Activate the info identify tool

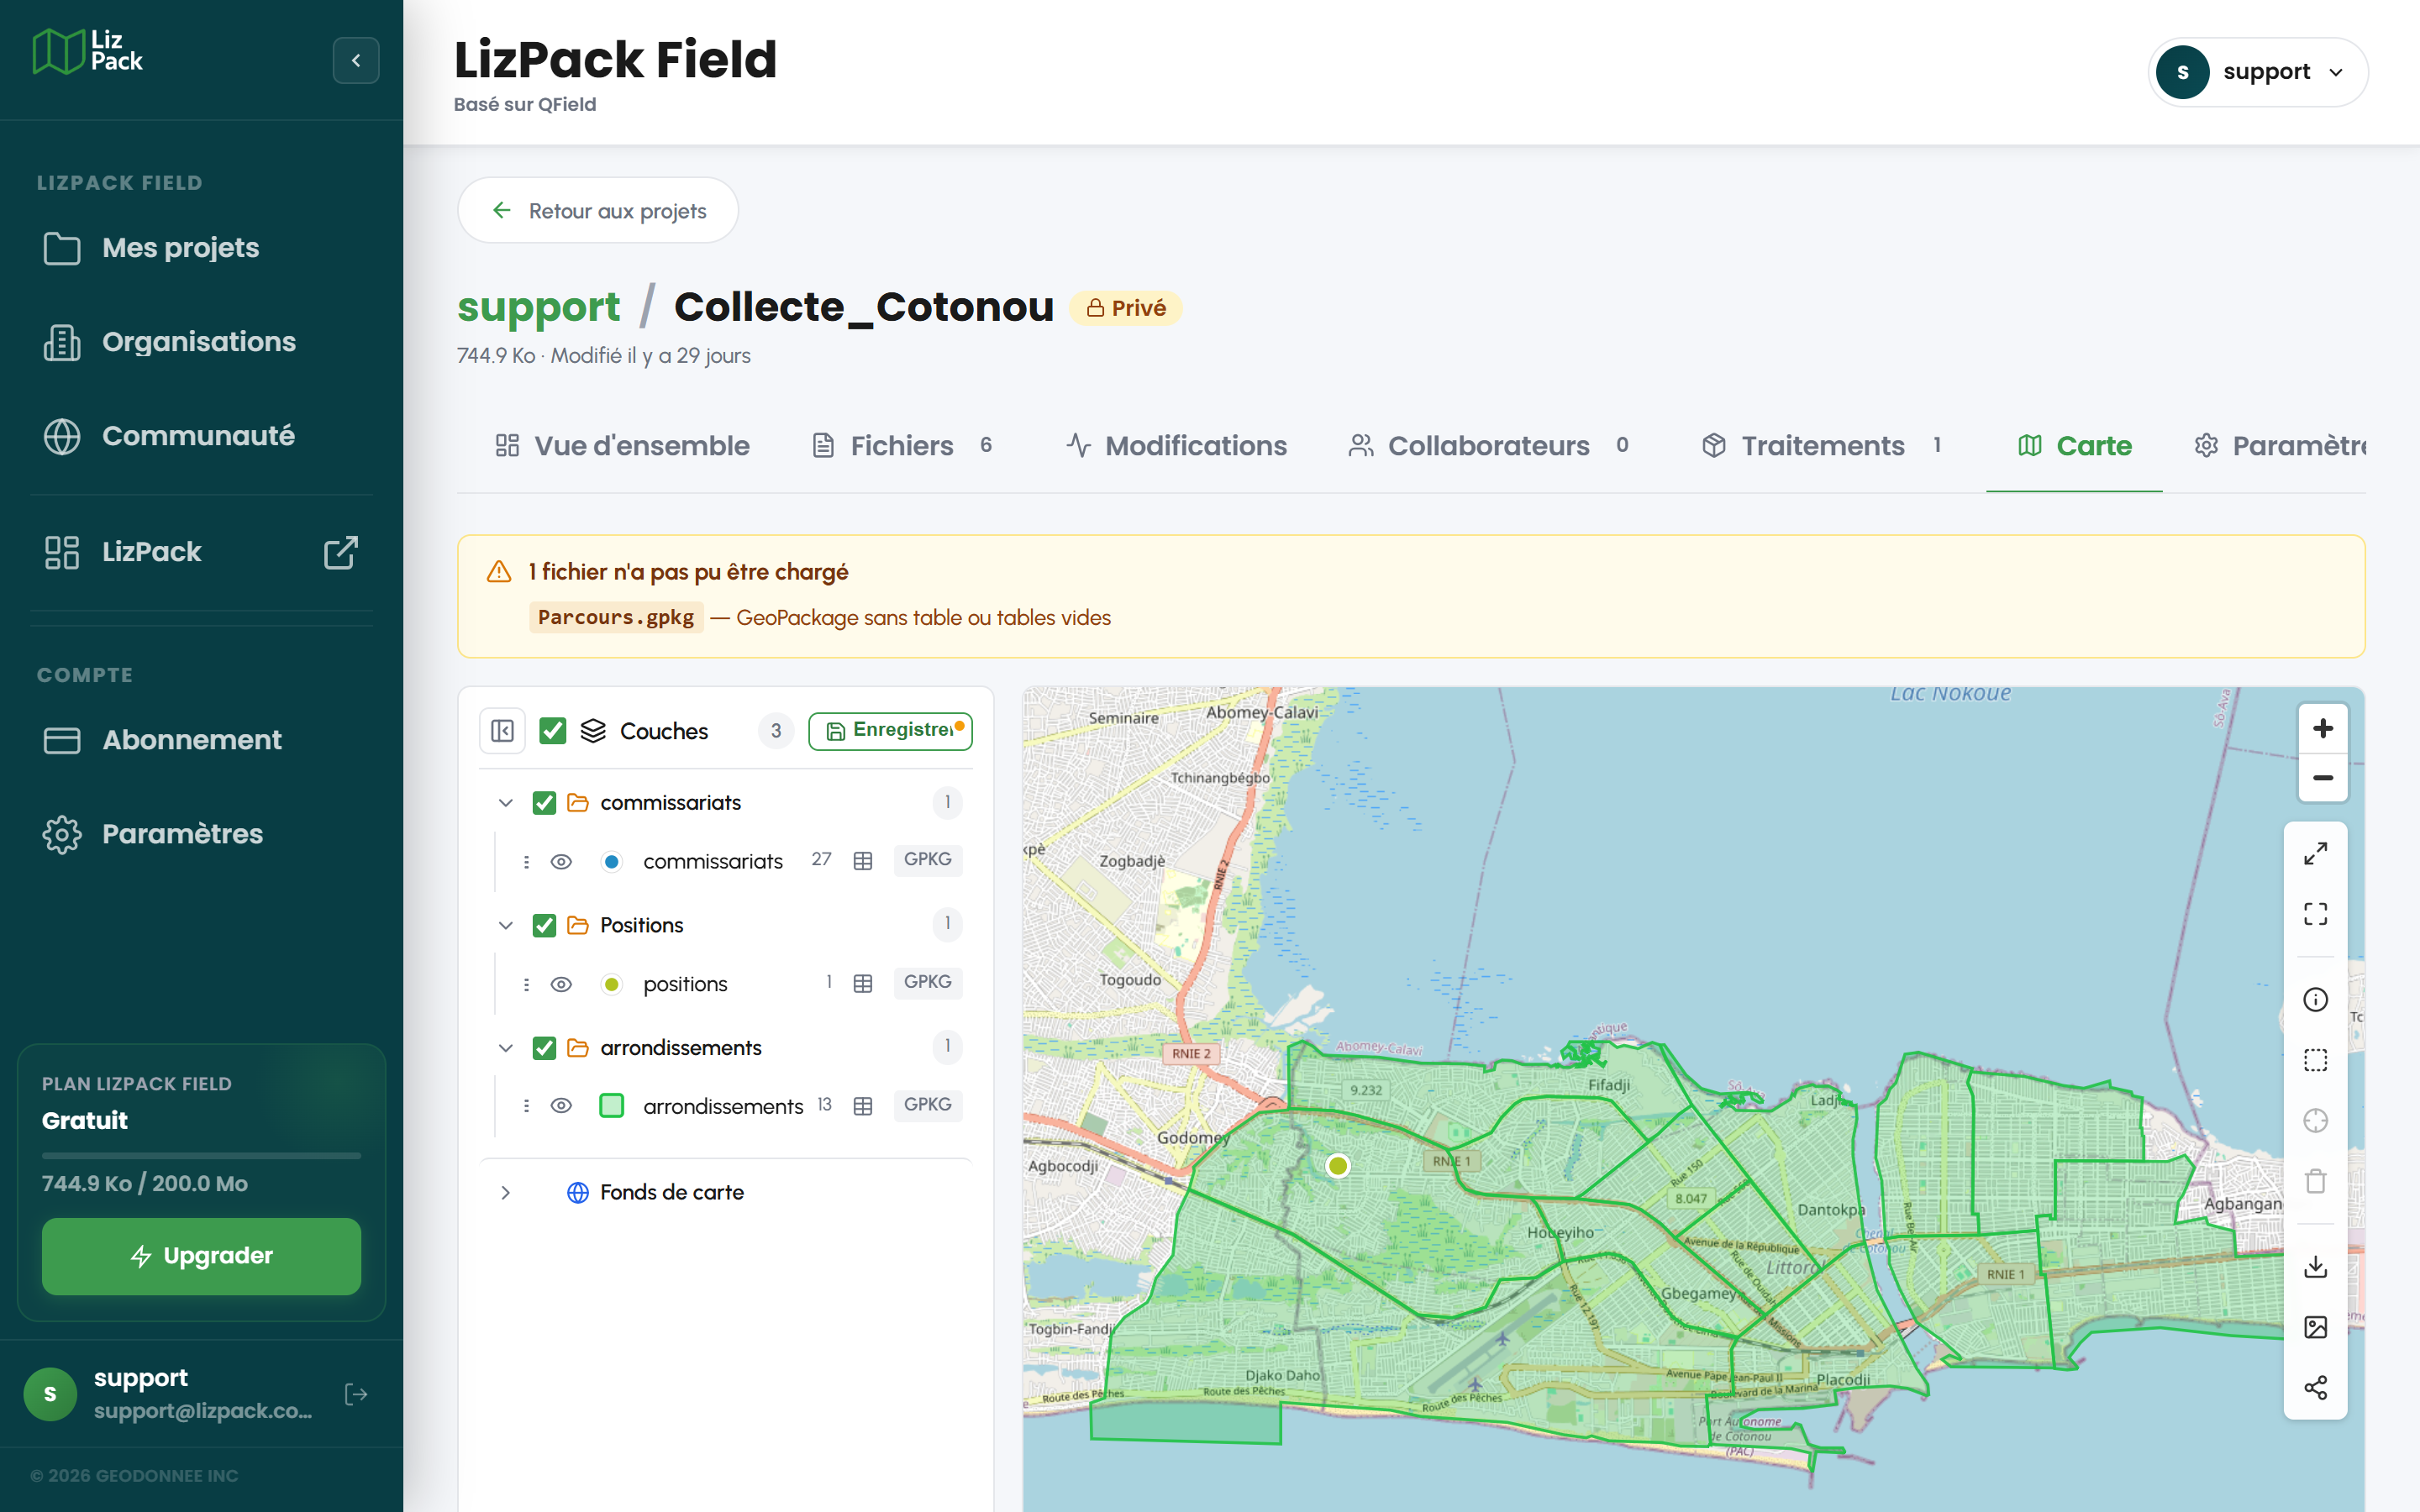click(2315, 1000)
